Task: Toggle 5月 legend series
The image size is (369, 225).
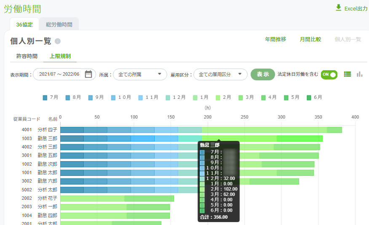Action: pos(291,97)
